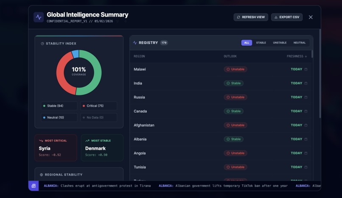Click the upward trend icon in Most Stable
342x198 pixels.
pyautogui.click(x=87, y=141)
